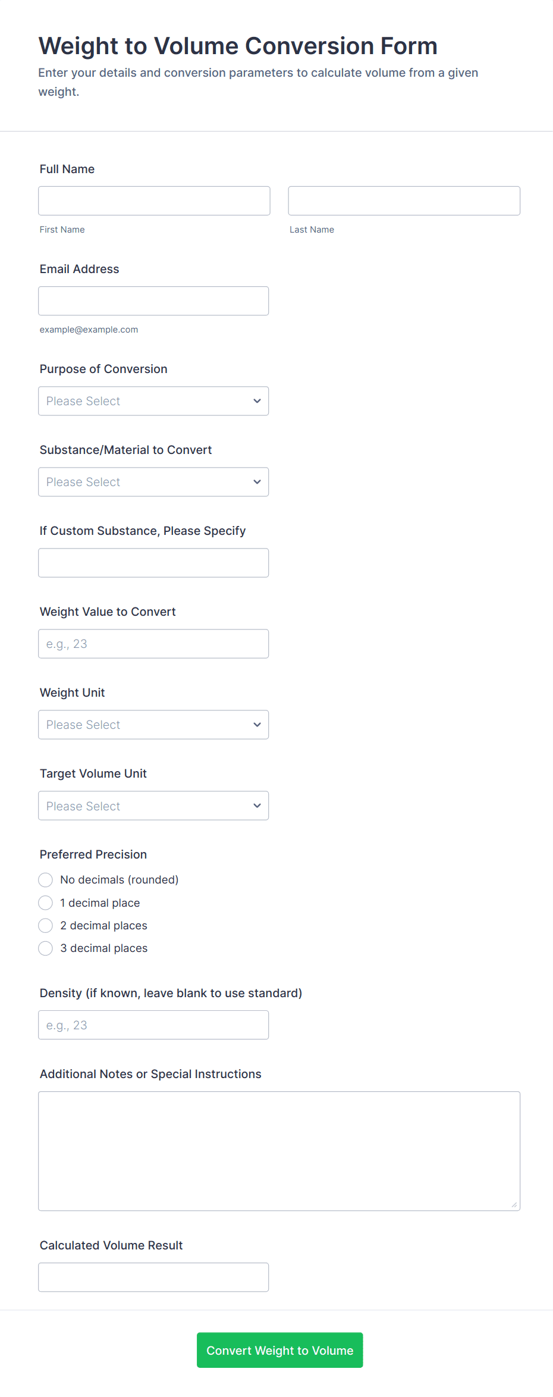Click the Calculated Volume Result field

[x=153, y=1277]
